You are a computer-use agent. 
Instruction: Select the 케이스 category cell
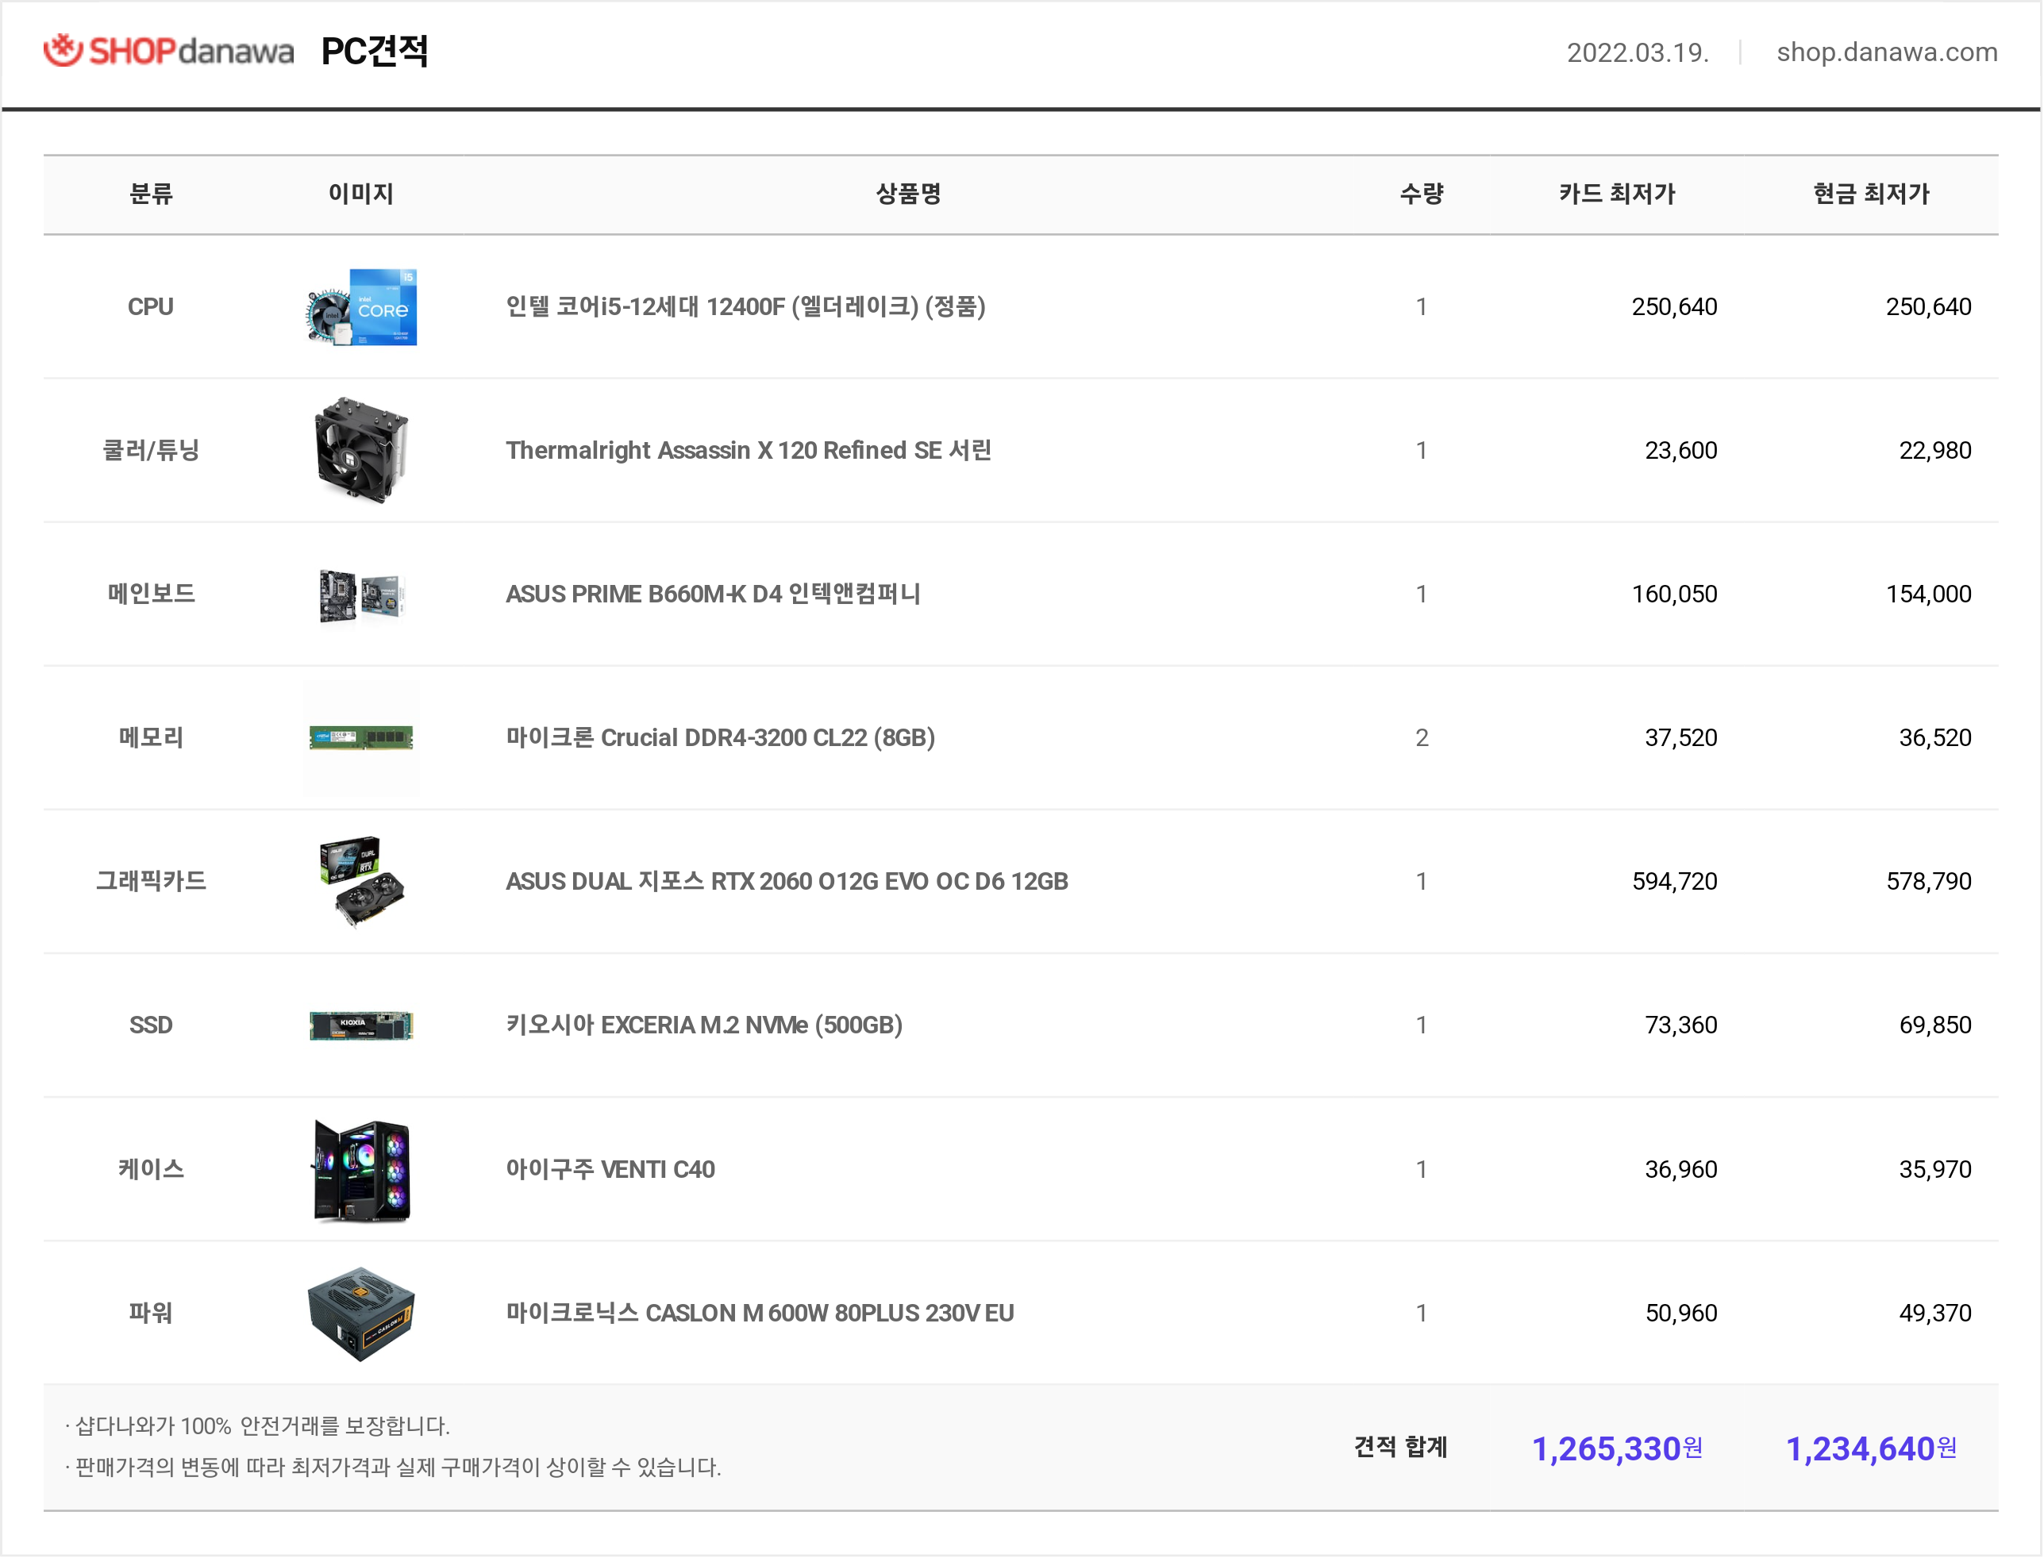tap(151, 1171)
